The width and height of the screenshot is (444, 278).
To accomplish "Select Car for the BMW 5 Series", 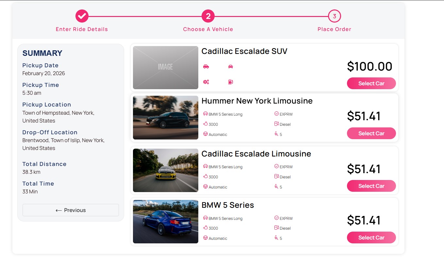I will (371, 237).
